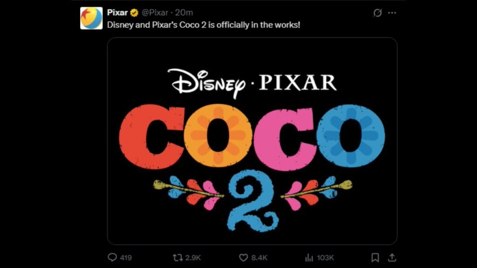
Task: Click the share upload icon
Action: click(392, 257)
